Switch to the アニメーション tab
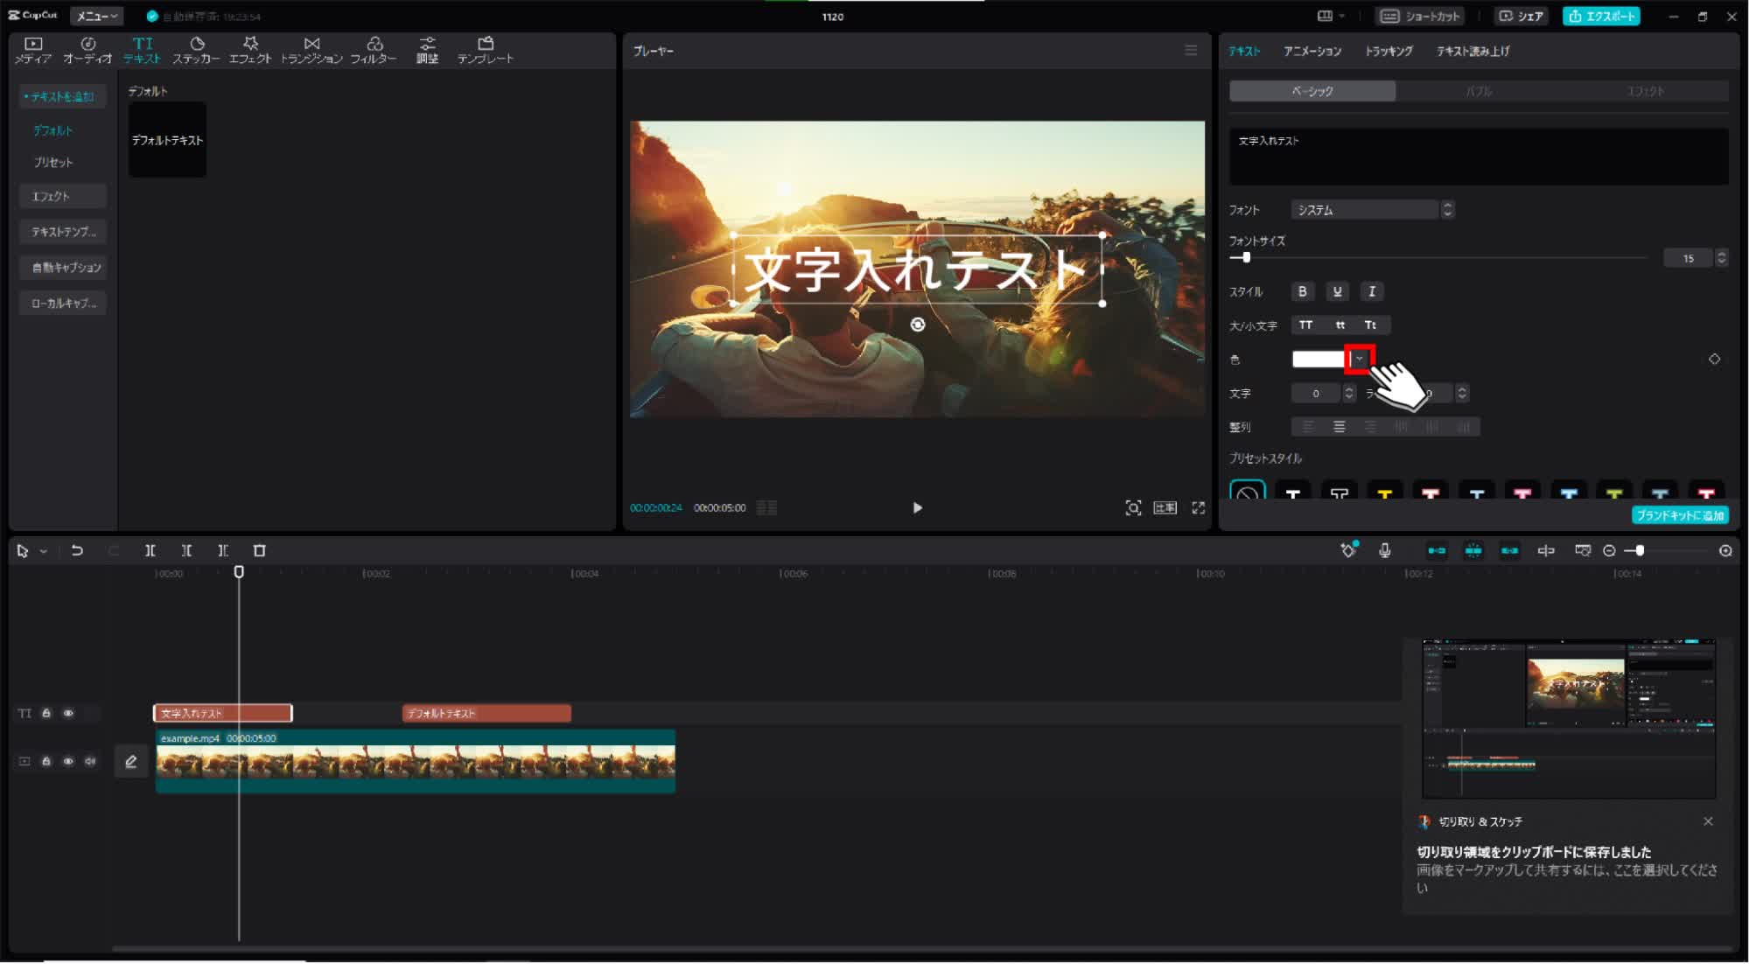Viewport: 1749px width, 964px height. click(1312, 51)
